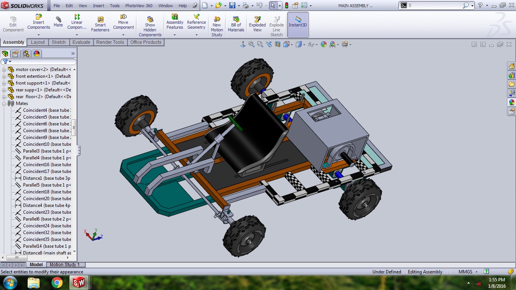The height and width of the screenshot is (290, 516).
Task: Click the Print icon
Action: [246, 5]
